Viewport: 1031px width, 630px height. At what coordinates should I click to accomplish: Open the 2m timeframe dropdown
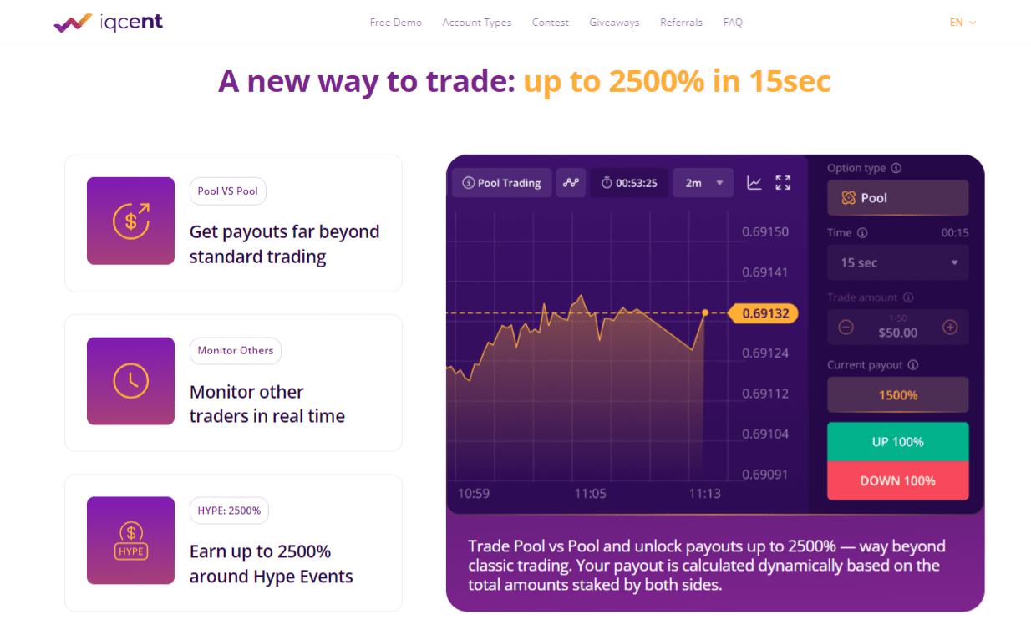tap(703, 183)
